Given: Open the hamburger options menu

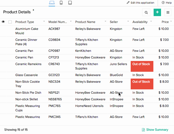Looking at the screenshot, I should [168, 12].
